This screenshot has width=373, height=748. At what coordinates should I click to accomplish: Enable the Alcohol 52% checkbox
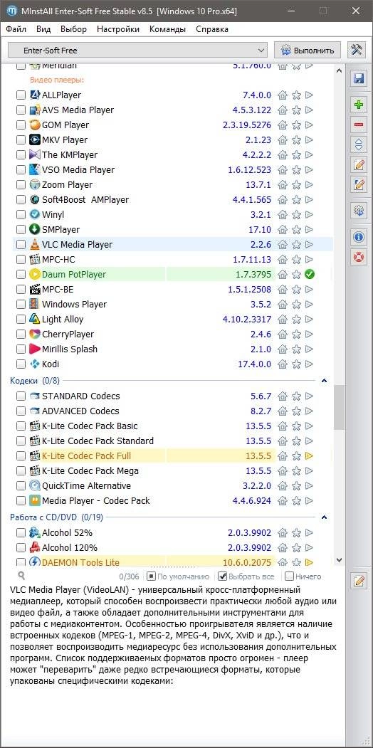21,532
